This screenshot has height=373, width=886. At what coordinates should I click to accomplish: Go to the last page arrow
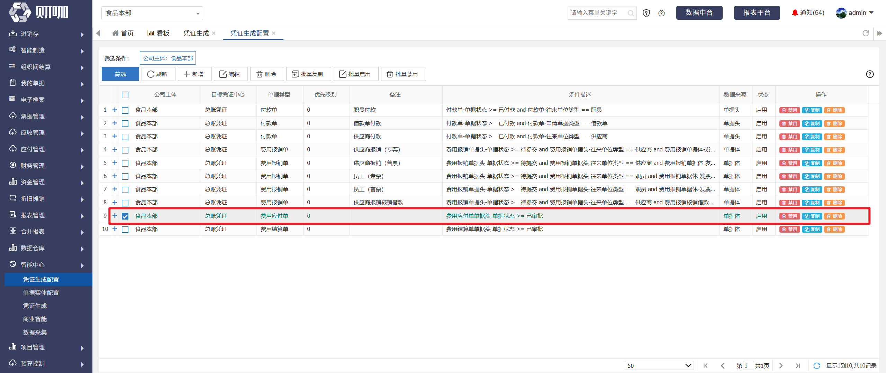tap(798, 365)
